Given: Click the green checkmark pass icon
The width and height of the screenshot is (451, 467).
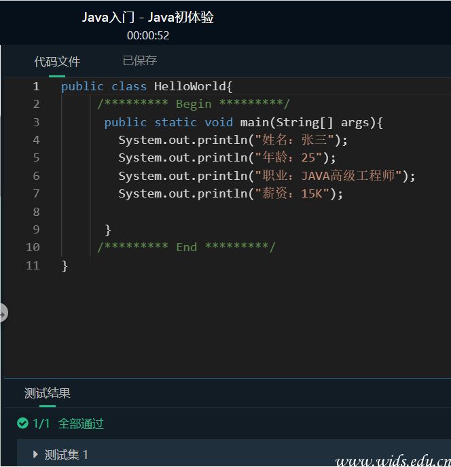Looking at the screenshot, I should pos(23,424).
